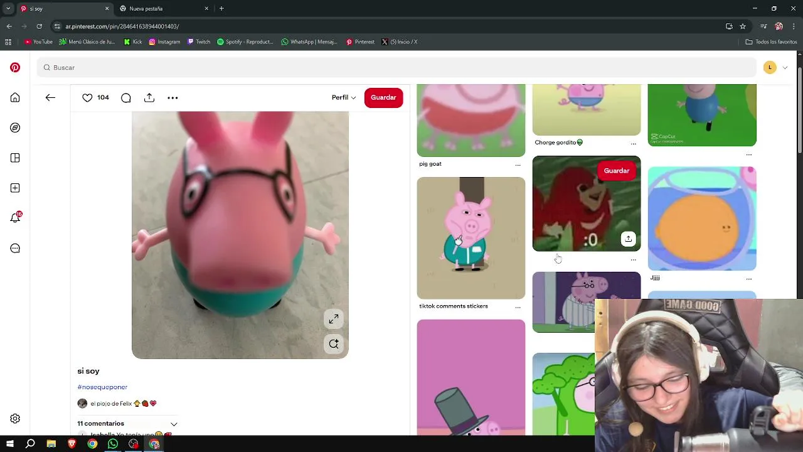Go back with the pin's left arrow
The width and height of the screenshot is (803, 452).
50,97
